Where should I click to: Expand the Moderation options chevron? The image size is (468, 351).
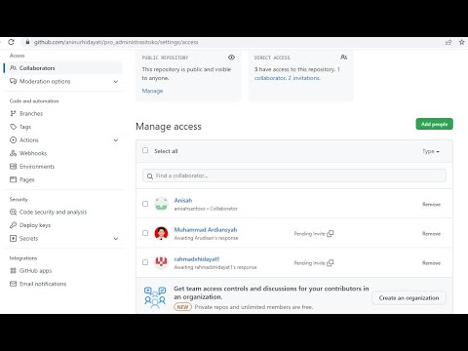click(116, 82)
